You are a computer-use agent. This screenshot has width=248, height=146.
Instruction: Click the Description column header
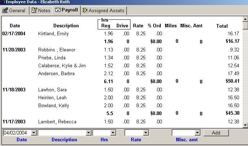pos(66,26)
